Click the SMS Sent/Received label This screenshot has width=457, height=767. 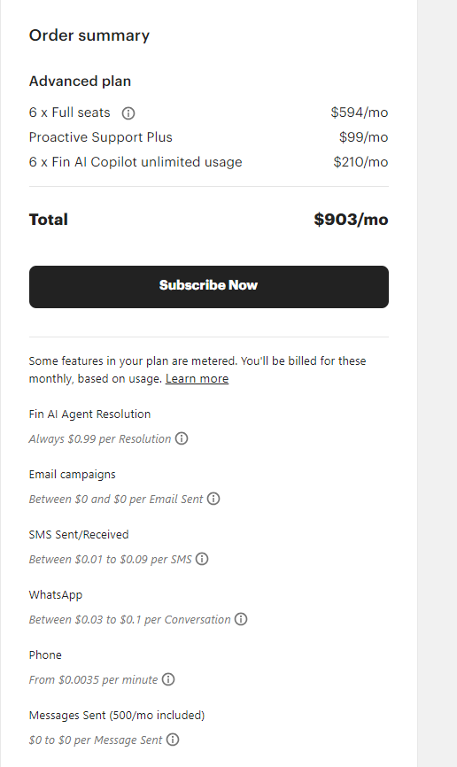pos(79,534)
